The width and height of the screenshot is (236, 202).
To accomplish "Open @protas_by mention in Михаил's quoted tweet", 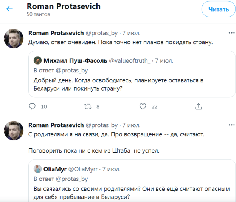I will (71, 70).
